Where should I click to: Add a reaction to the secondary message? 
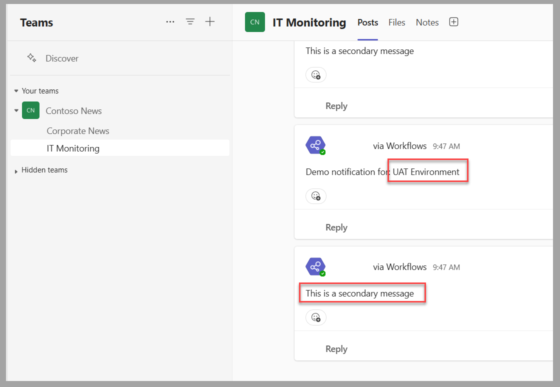315,317
